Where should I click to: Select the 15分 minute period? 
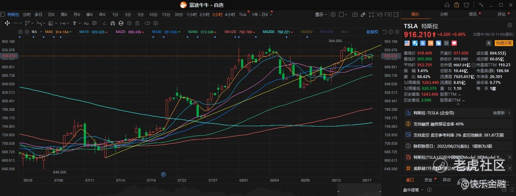click(x=166, y=14)
